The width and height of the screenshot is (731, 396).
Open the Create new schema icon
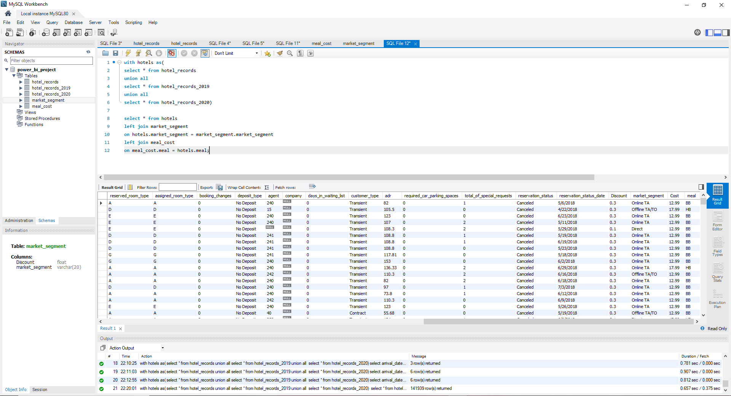(x=46, y=33)
